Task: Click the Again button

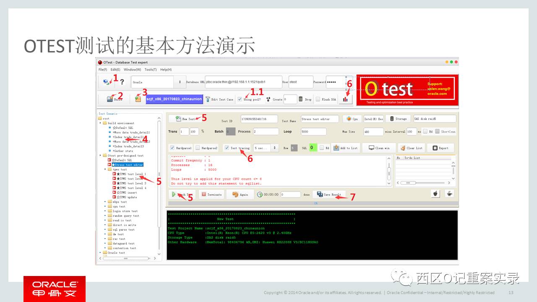Action: point(240,194)
